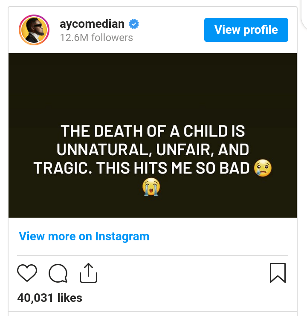Viewport: 307px width, 316px height.
Task: Like the post with the heart icon
Action: click(27, 273)
